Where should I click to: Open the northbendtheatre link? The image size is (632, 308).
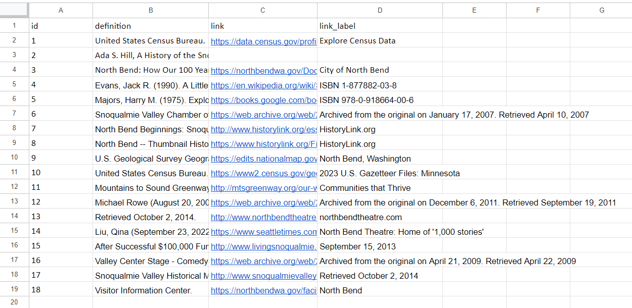263,218
